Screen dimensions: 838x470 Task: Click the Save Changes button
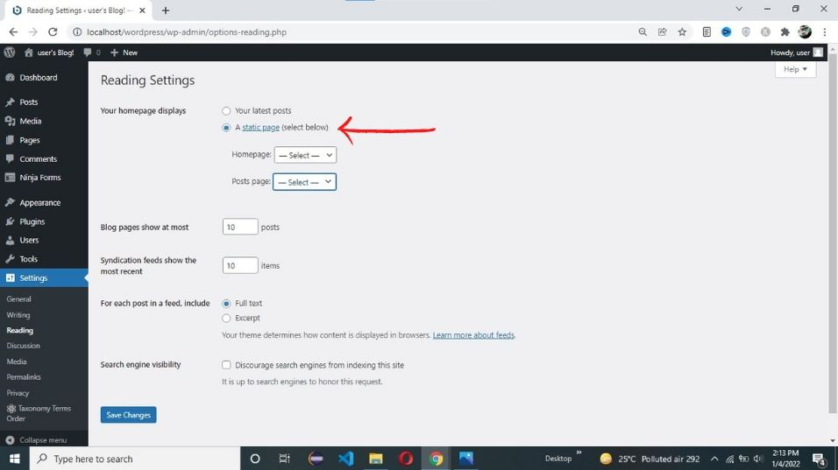tap(128, 415)
